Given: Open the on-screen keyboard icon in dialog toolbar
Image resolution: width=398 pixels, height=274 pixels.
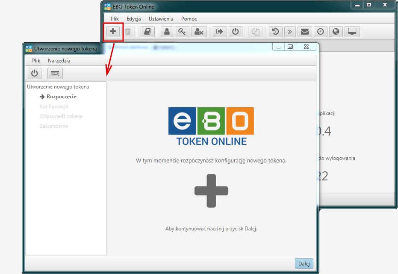Looking at the screenshot, I should [x=55, y=74].
